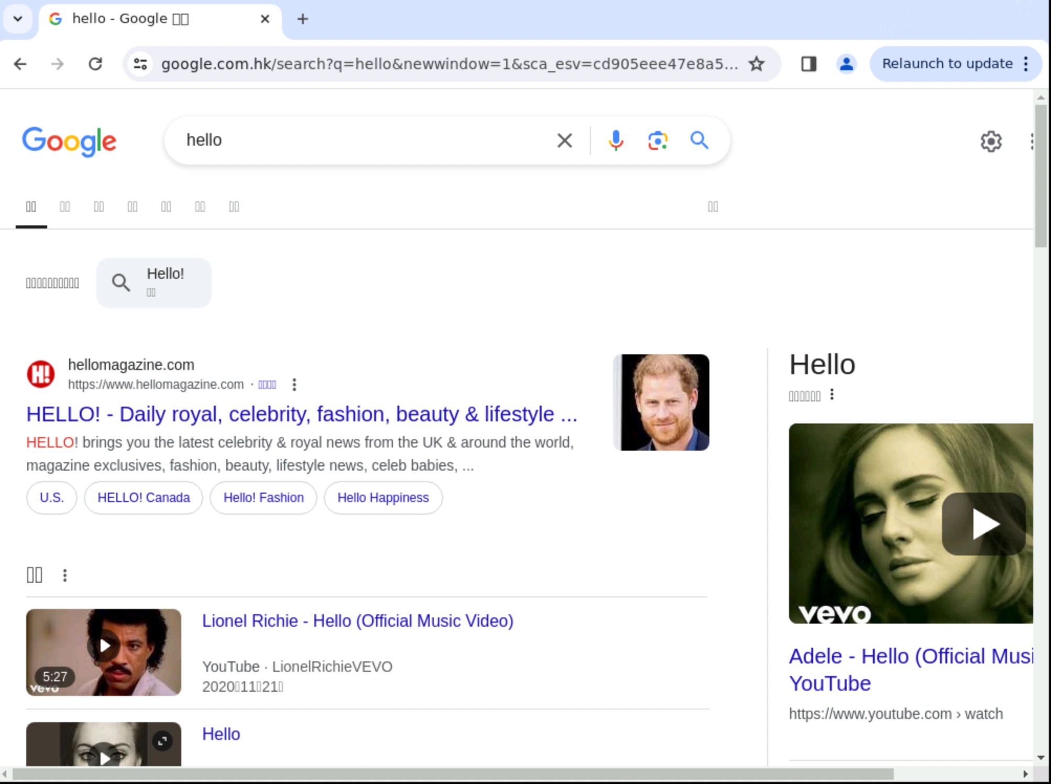1051x784 pixels.
Task: Open the tab search chevron dropdown
Action: click(x=17, y=18)
